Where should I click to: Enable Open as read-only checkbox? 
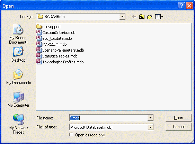71,135
